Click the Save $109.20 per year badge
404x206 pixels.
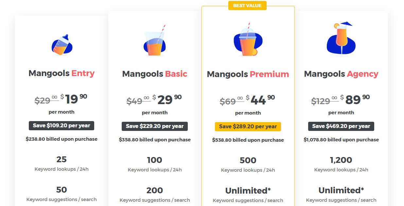click(x=61, y=126)
